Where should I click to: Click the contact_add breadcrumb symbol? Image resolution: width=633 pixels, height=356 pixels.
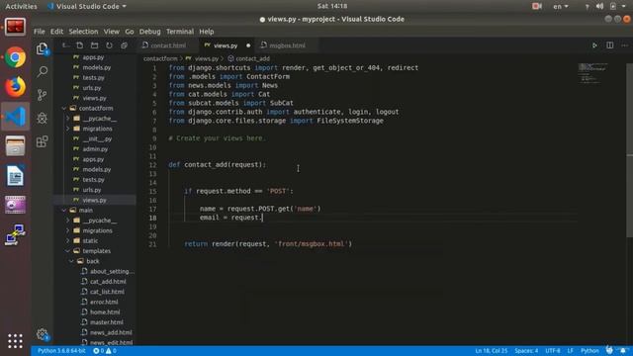coord(249,58)
